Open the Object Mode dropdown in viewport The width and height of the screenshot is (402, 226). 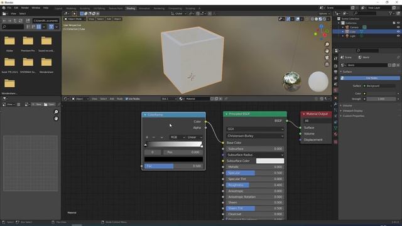click(75, 19)
